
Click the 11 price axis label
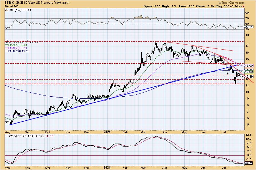point(247,85)
